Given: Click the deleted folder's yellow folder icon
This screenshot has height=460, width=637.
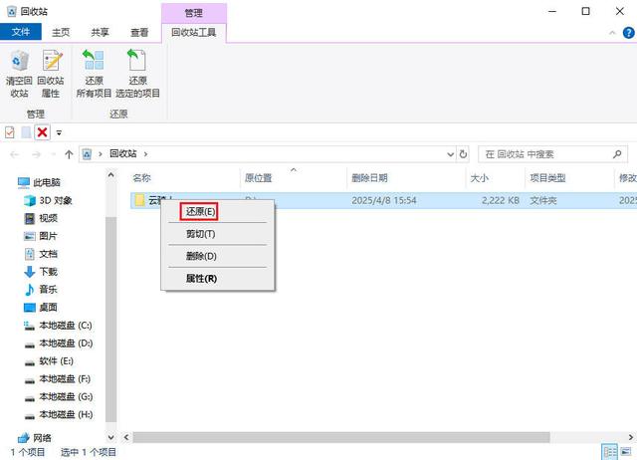Looking at the screenshot, I should (x=139, y=200).
